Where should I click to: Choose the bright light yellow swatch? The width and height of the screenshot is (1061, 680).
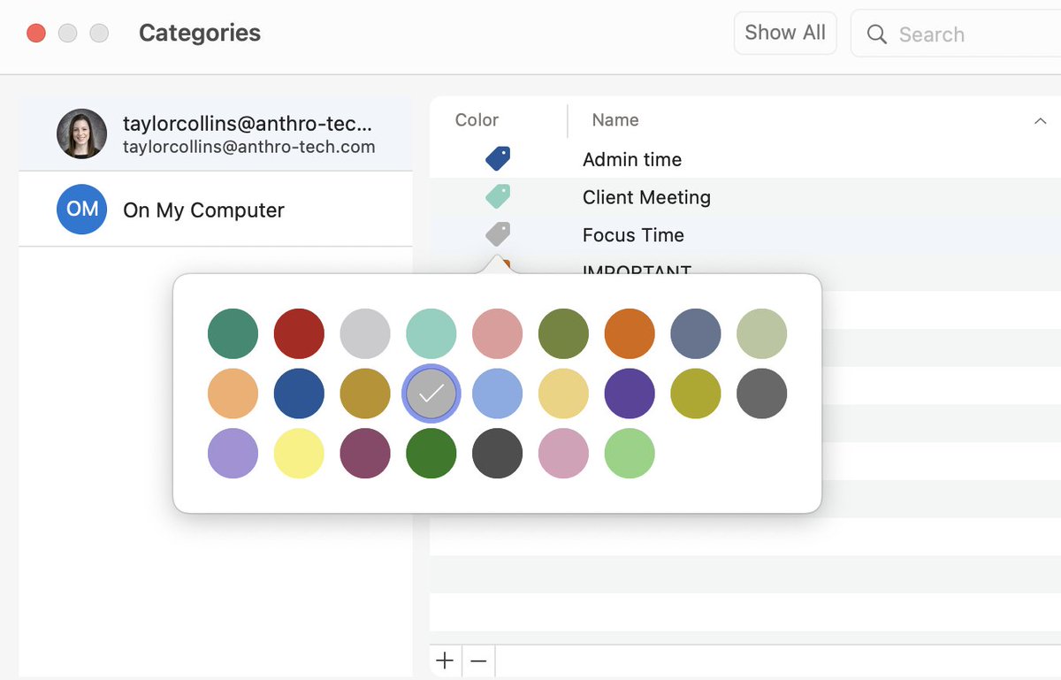click(299, 454)
